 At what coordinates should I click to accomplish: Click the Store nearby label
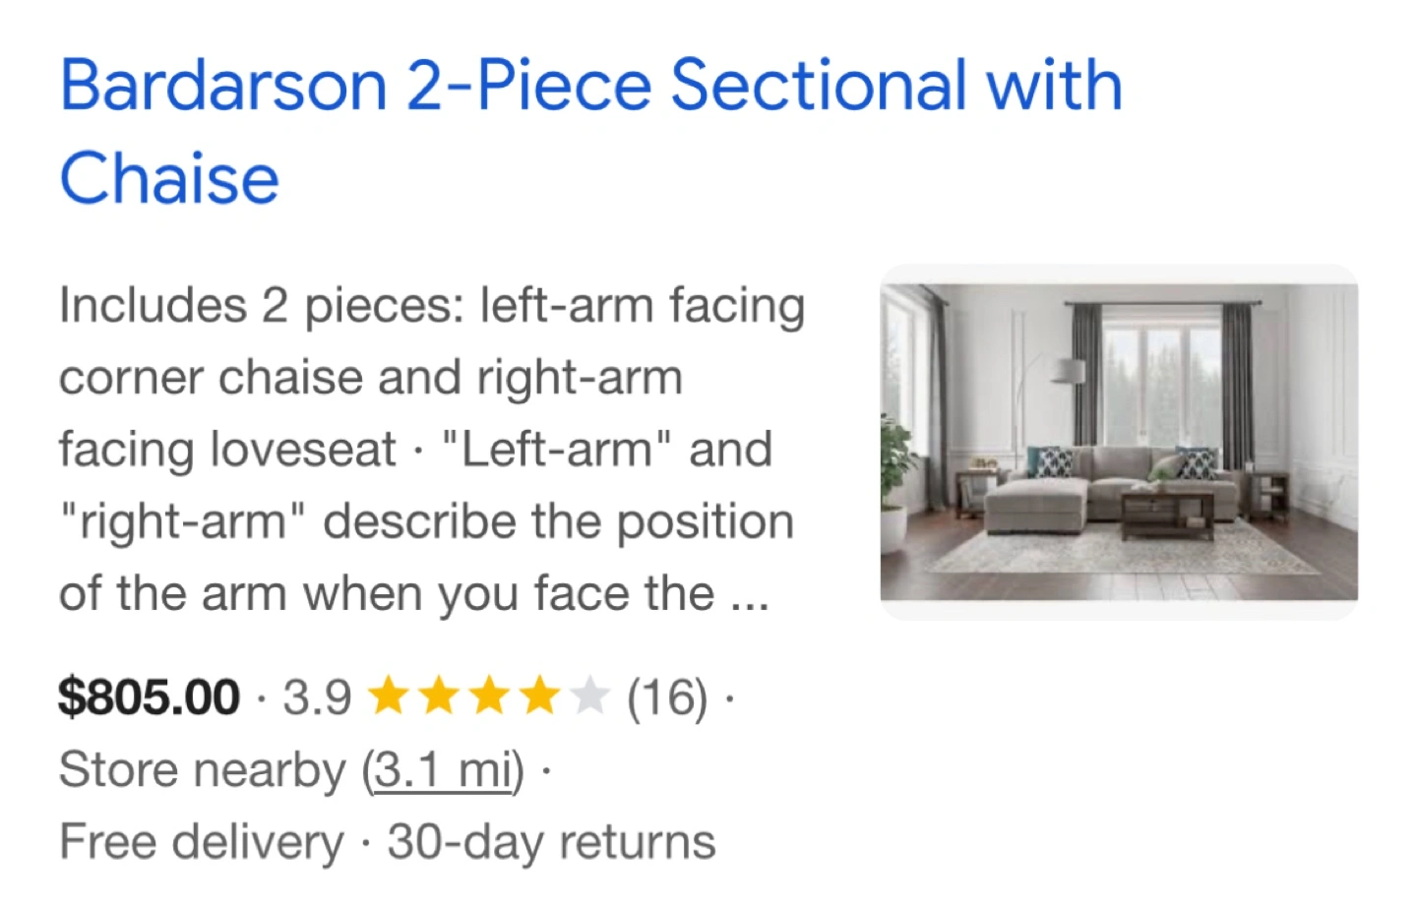[x=202, y=770]
